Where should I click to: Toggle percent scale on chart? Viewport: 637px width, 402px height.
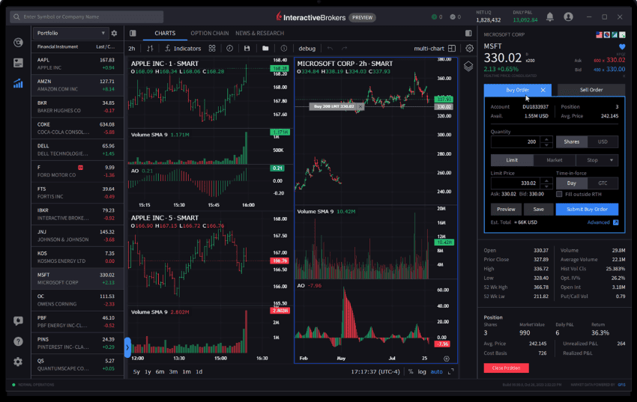tap(411, 371)
